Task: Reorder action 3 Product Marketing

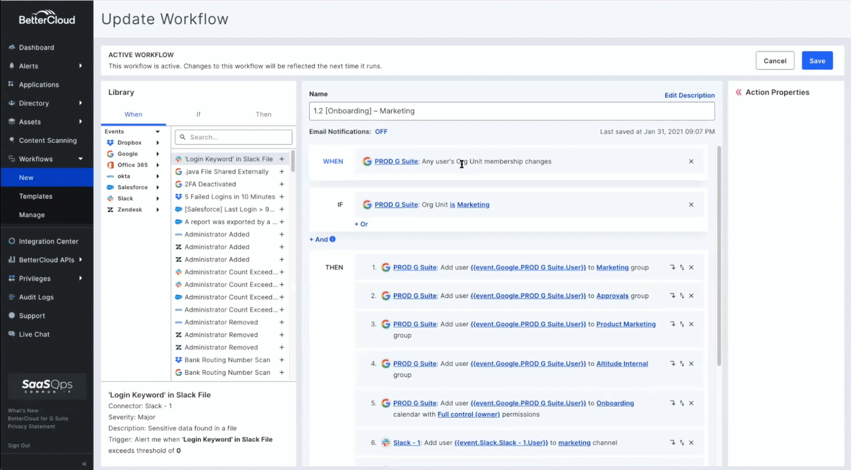Action: [x=682, y=324]
